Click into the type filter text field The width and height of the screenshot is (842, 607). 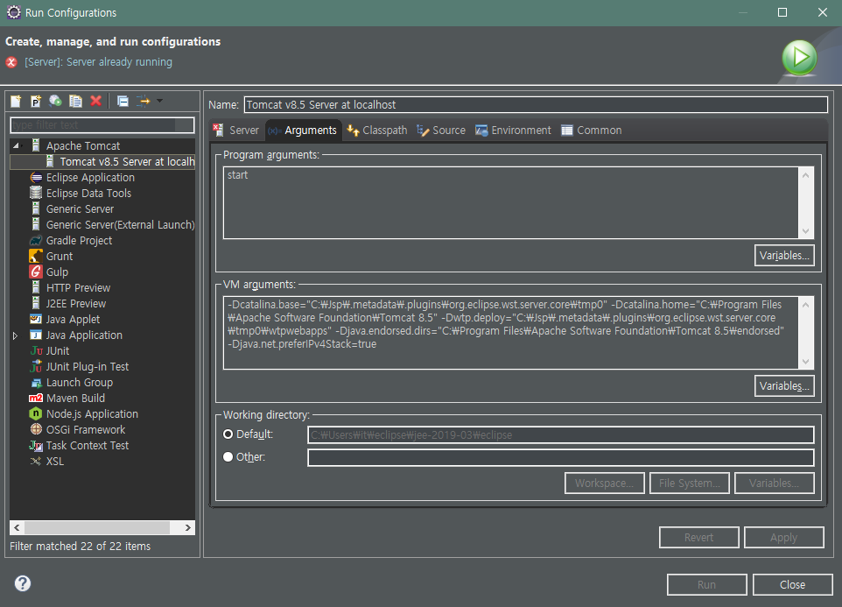(x=102, y=124)
